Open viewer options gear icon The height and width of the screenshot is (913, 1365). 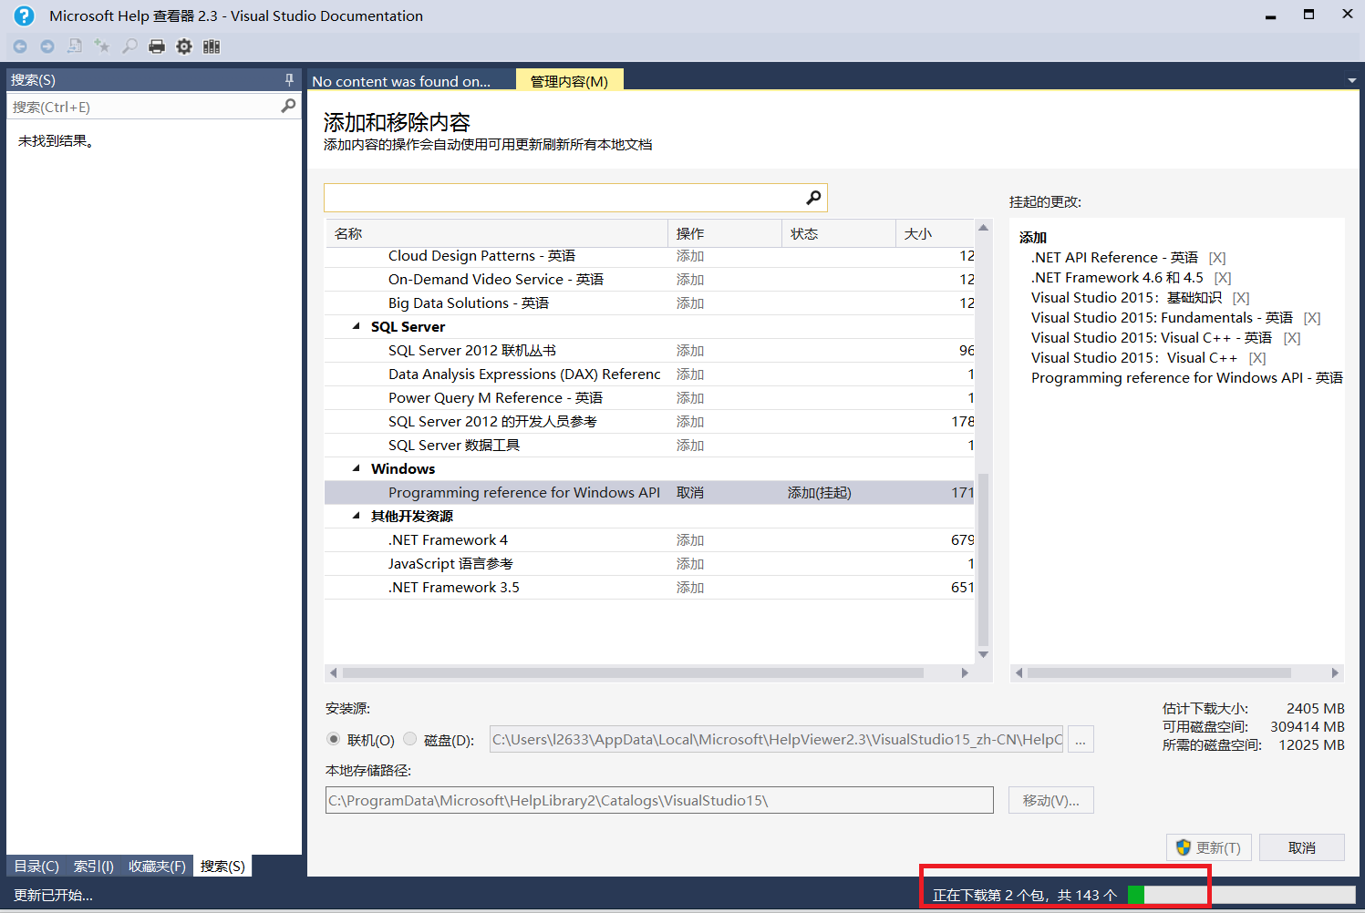[x=184, y=46]
